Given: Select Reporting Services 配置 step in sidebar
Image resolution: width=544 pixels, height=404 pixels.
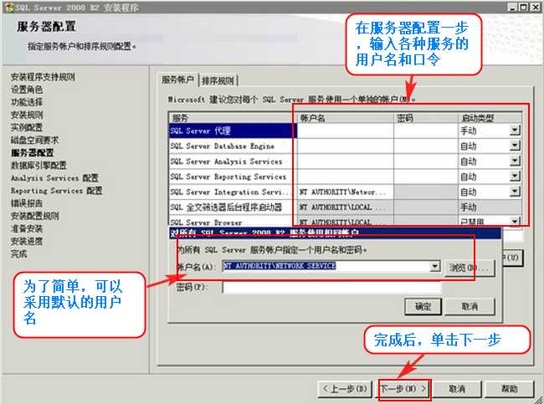Looking at the screenshot, I should coord(57,191).
